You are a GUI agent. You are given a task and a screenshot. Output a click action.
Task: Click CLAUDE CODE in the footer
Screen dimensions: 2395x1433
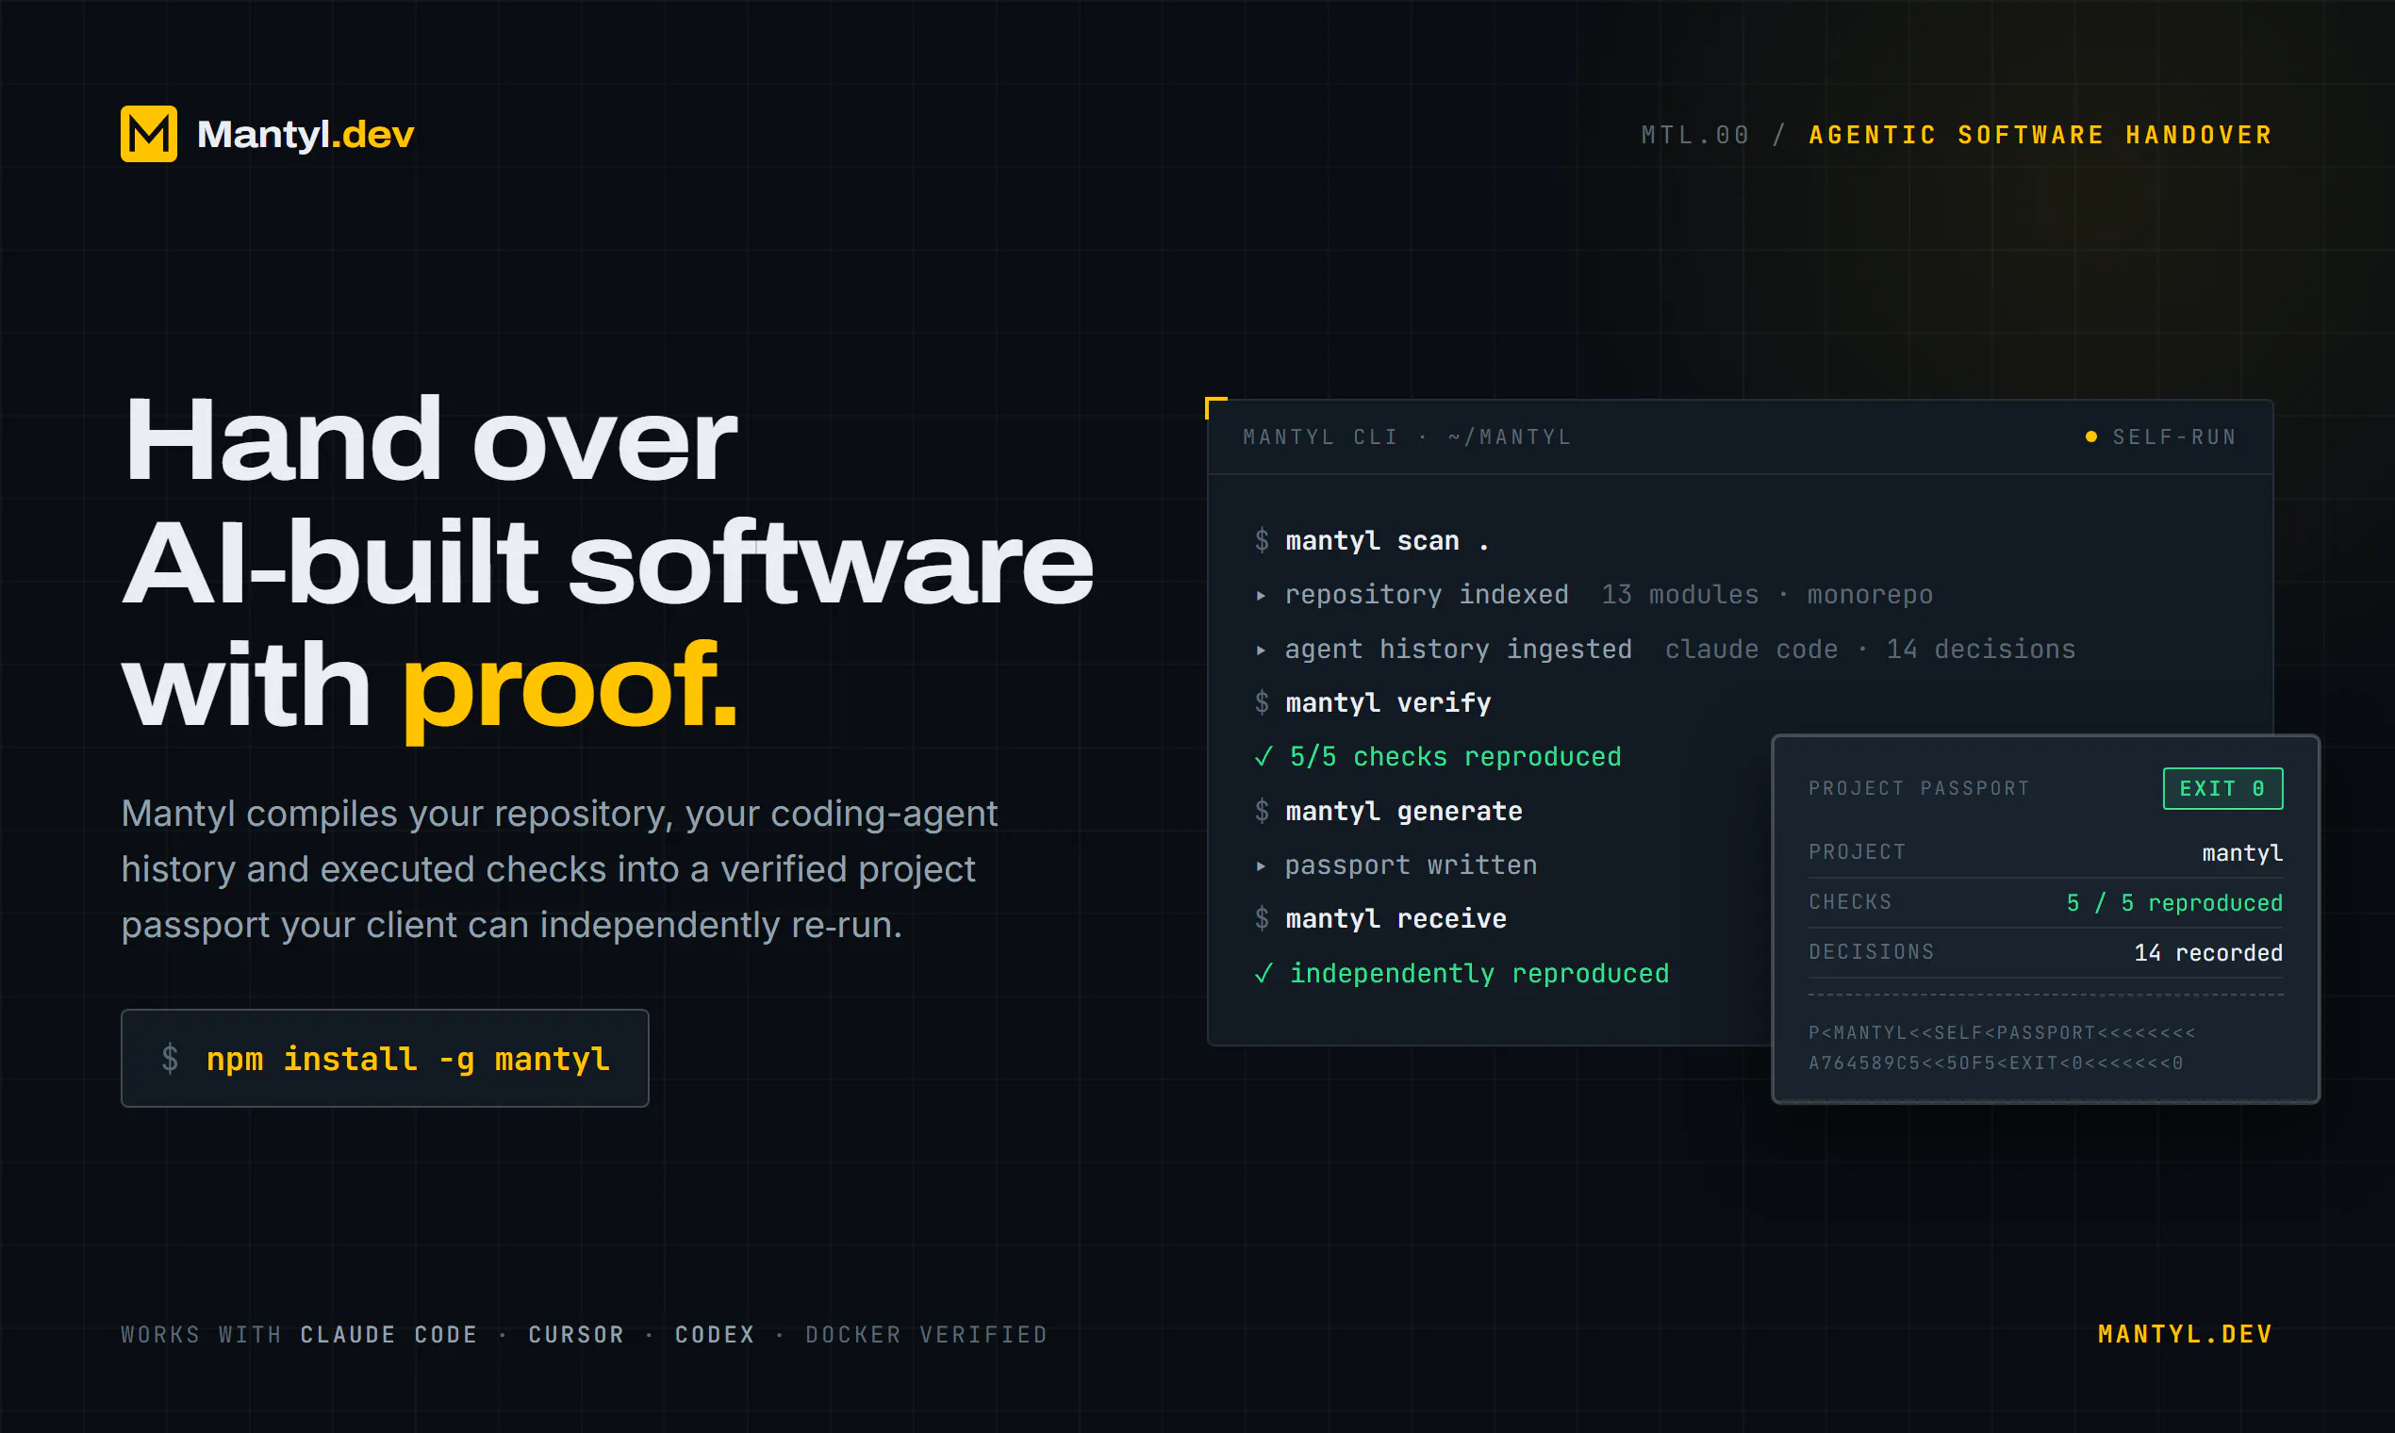tap(389, 1335)
